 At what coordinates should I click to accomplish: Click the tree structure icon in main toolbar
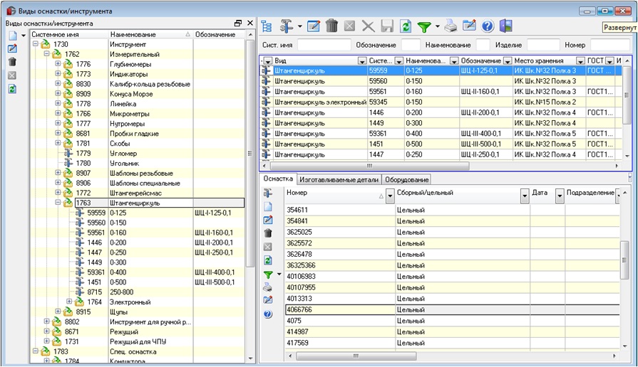coord(267,26)
